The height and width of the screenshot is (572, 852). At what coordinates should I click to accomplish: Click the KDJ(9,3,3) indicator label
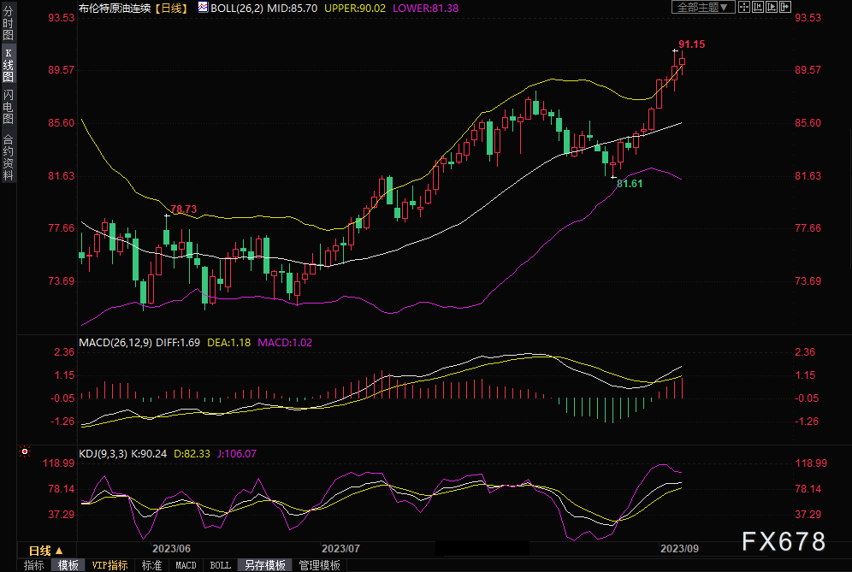click(104, 453)
